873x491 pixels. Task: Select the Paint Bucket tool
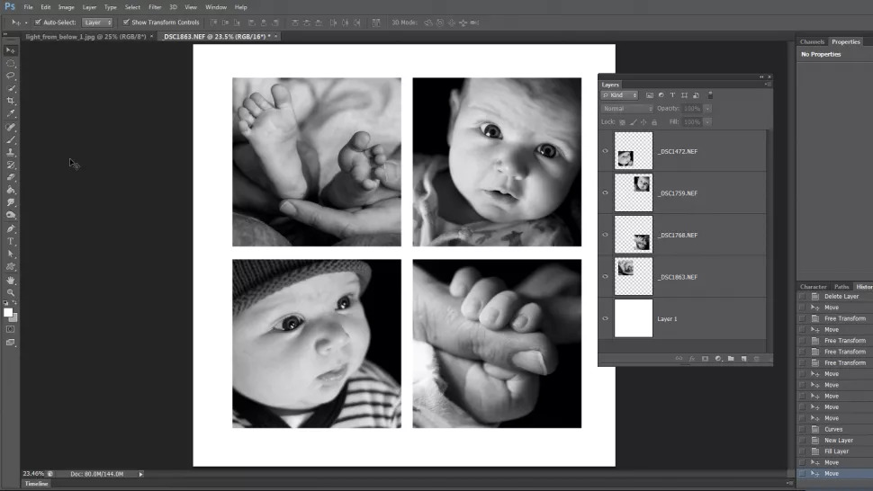(x=11, y=190)
